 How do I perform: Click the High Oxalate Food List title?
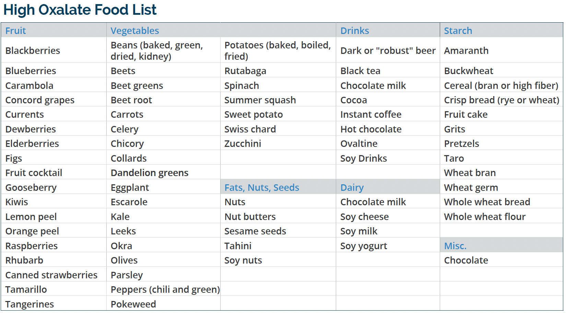pos(80,10)
